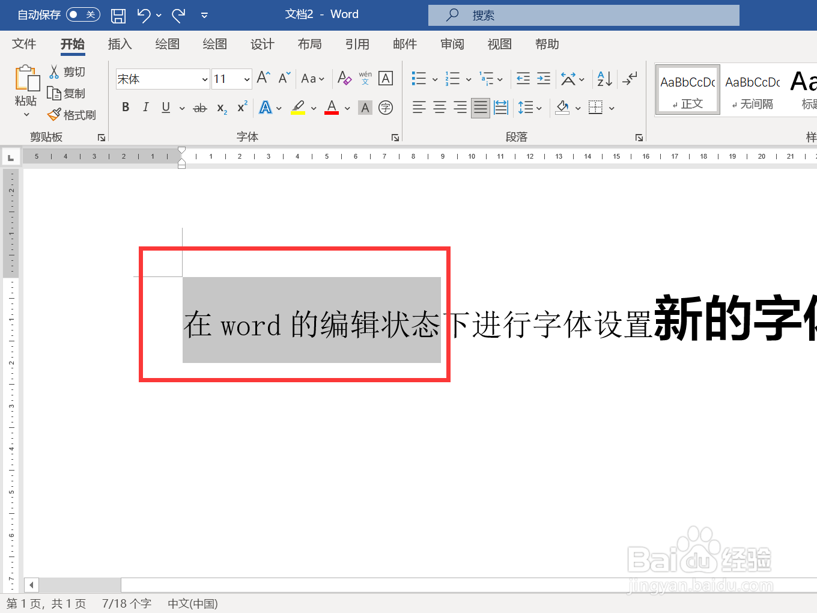This screenshot has height=613, width=817.
Task: Apply center alignment to the paragraph
Action: tap(439, 107)
